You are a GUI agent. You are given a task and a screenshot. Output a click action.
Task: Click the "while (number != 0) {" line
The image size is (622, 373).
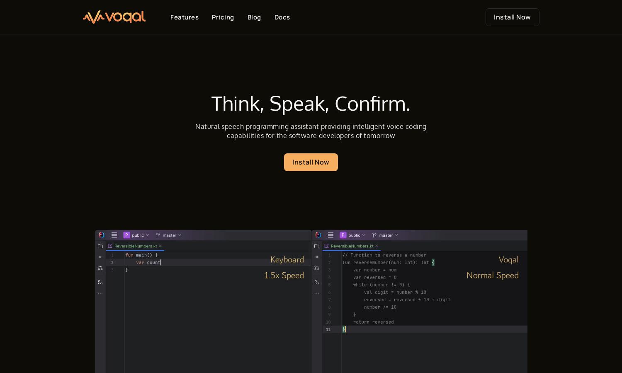click(x=381, y=285)
